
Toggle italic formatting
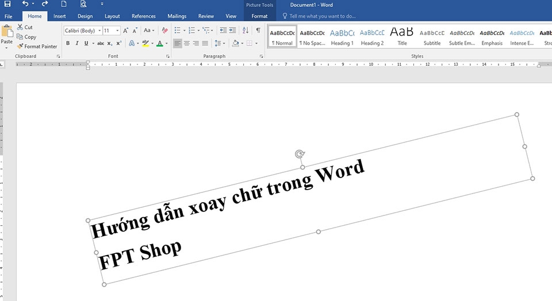[x=76, y=43]
